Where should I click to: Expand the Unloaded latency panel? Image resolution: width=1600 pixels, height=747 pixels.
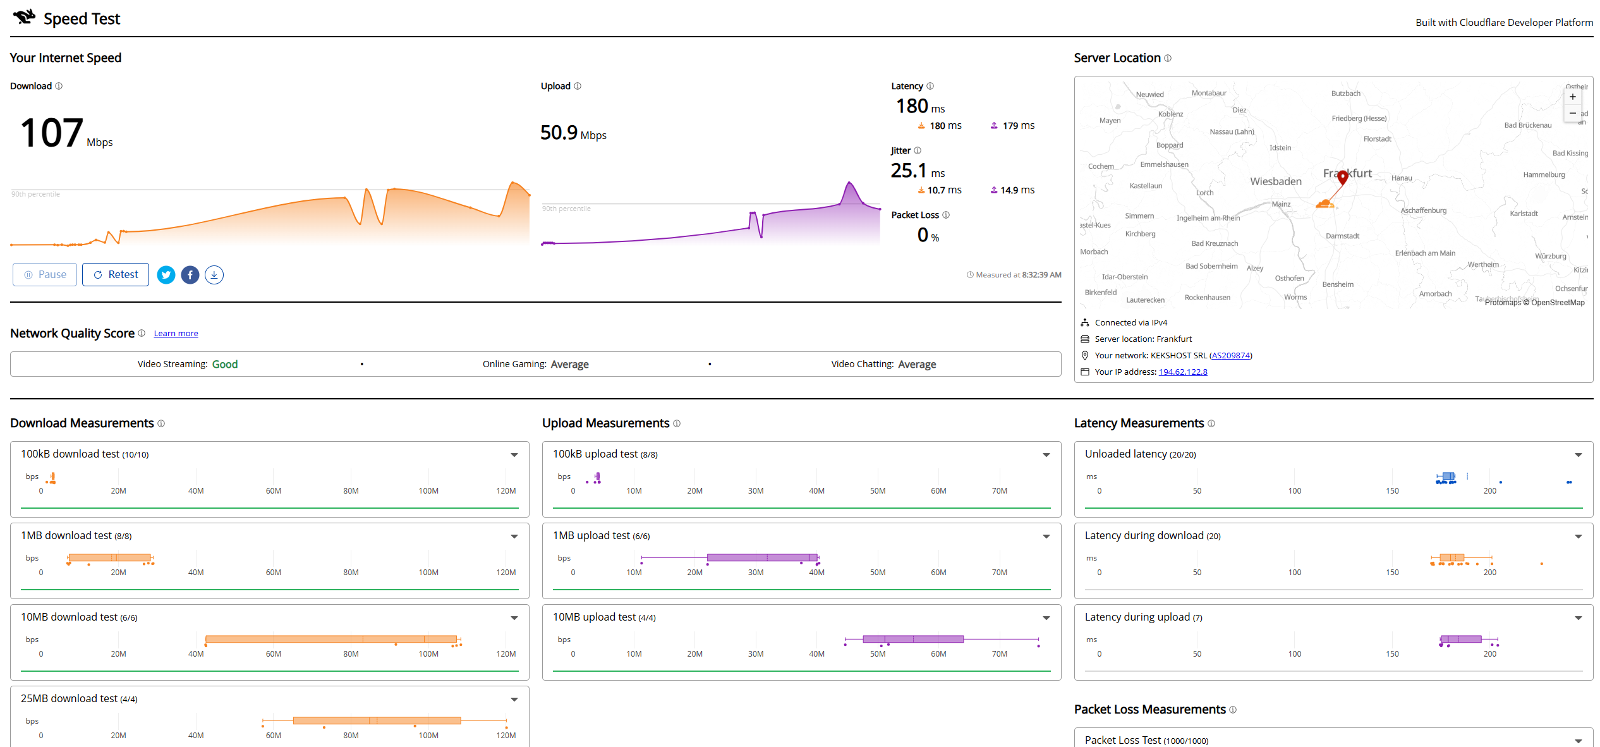point(1579,454)
